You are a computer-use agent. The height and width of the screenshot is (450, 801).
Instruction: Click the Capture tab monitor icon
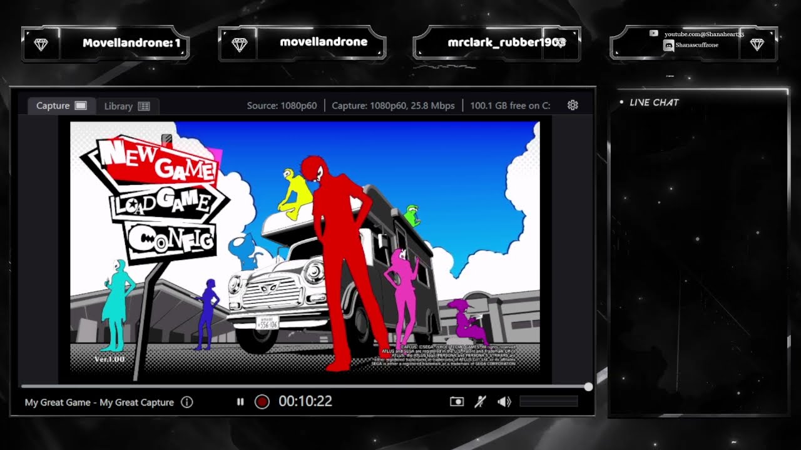81,106
